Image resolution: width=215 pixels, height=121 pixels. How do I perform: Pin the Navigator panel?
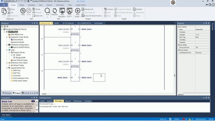point(35,23)
